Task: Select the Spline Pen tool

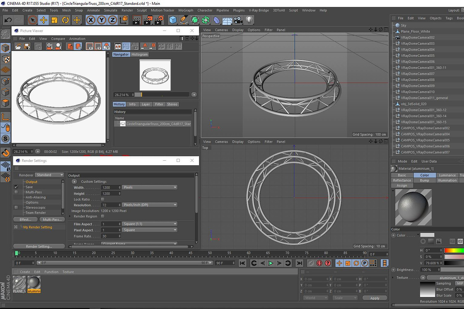Action: point(184,20)
